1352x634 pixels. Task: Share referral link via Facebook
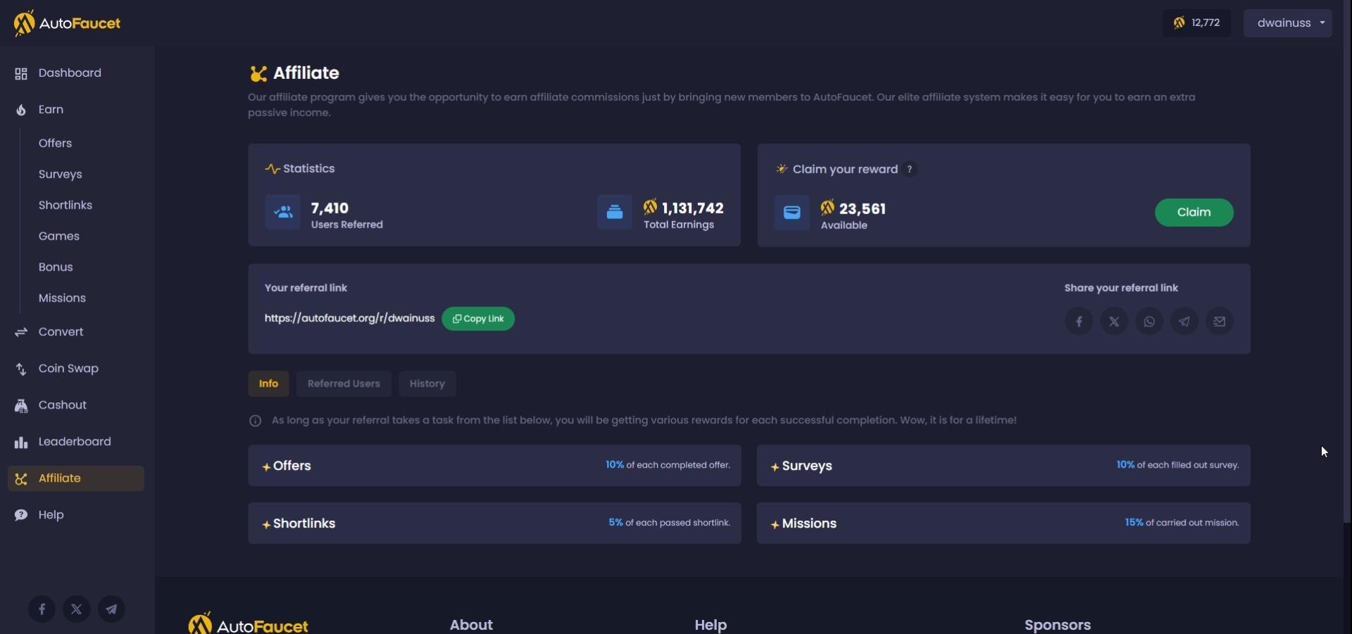(1079, 321)
